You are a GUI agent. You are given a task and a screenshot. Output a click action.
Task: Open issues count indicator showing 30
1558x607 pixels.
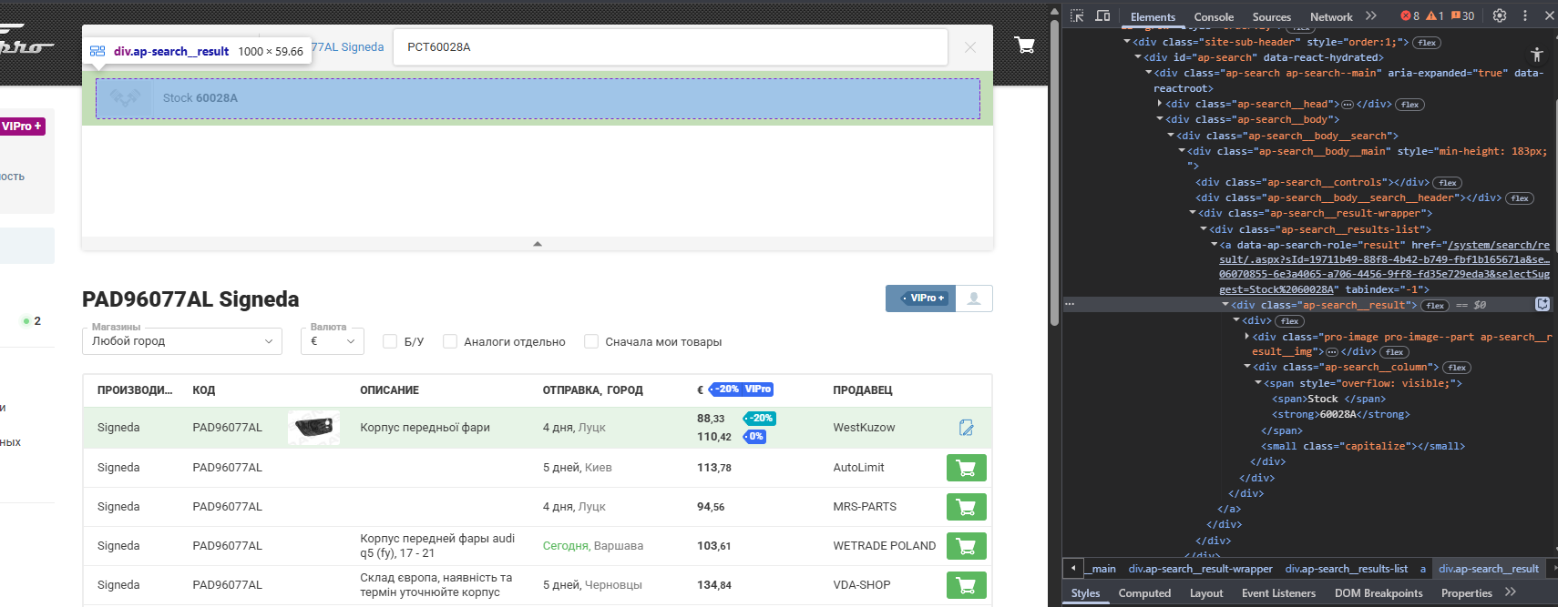coord(1463,15)
